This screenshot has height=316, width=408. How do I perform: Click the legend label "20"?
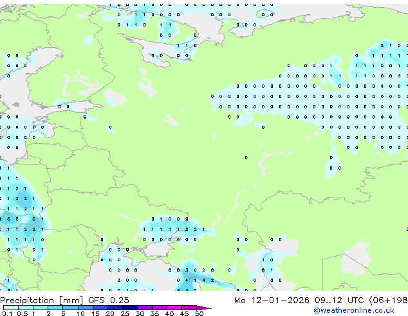click(x=110, y=313)
